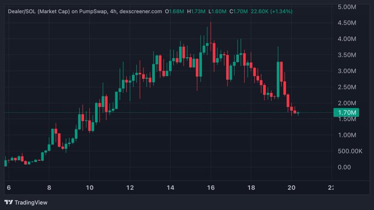The height and width of the screenshot is (210, 374).
Task: Click the latest small green candle at 1.70M
Action: point(298,113)
